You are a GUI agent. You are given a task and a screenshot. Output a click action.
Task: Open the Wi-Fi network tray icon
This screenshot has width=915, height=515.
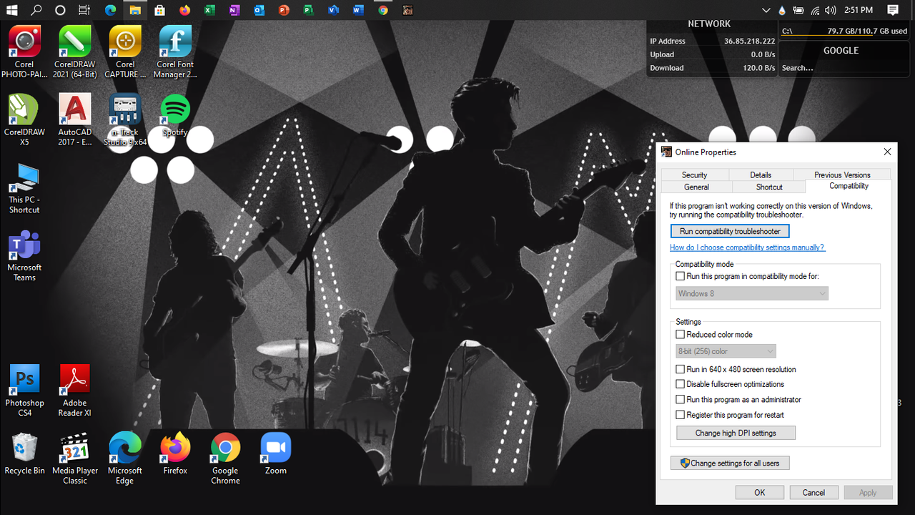[x=815, y=10]
